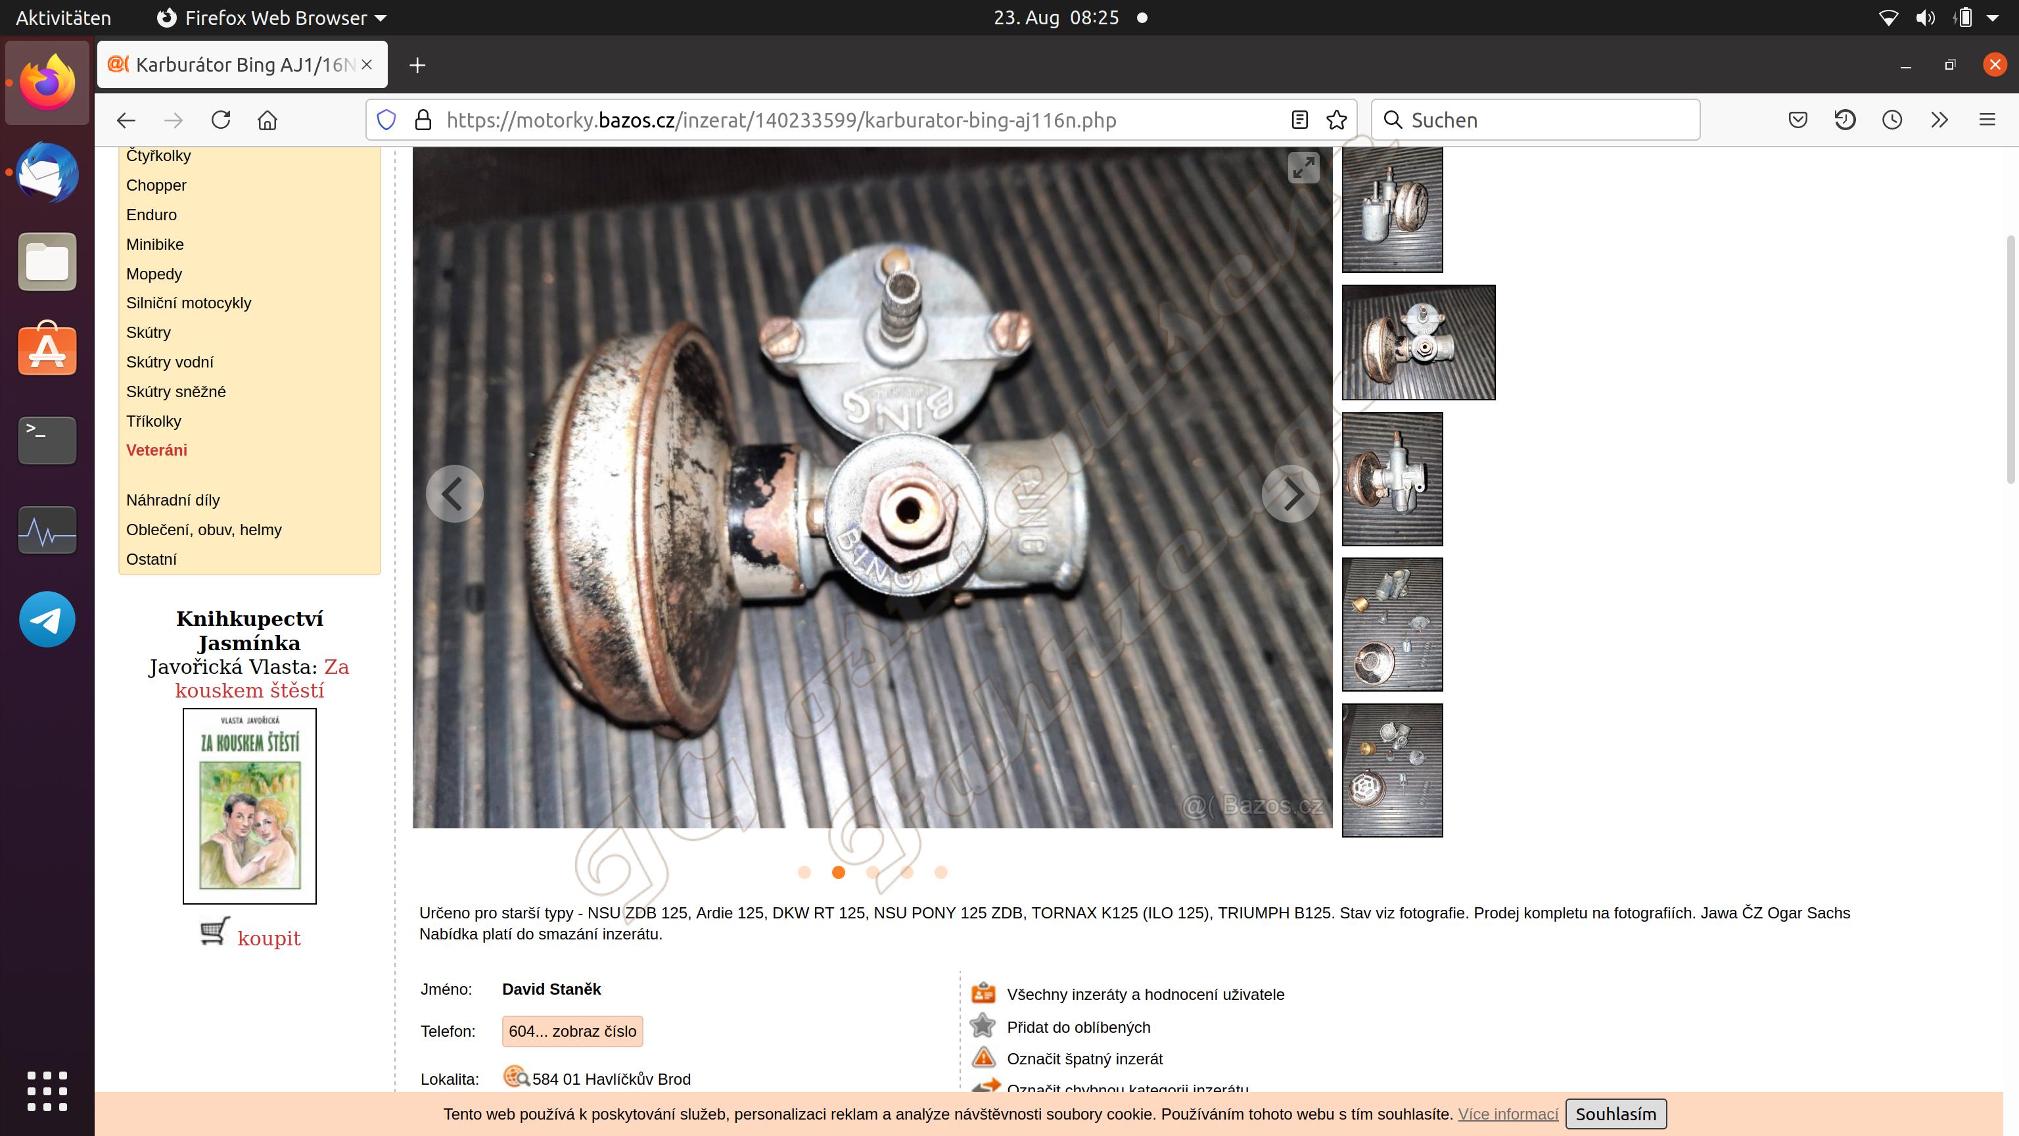Open the Tříkolky category
This screenshot has width=2019, height=1136.
click(x=154, y=421)
